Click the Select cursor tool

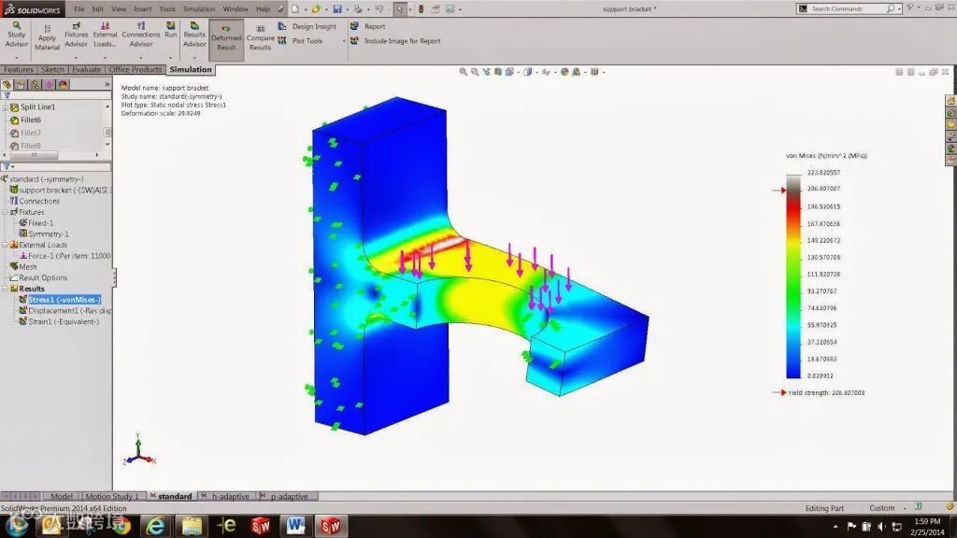click(400, 9)
